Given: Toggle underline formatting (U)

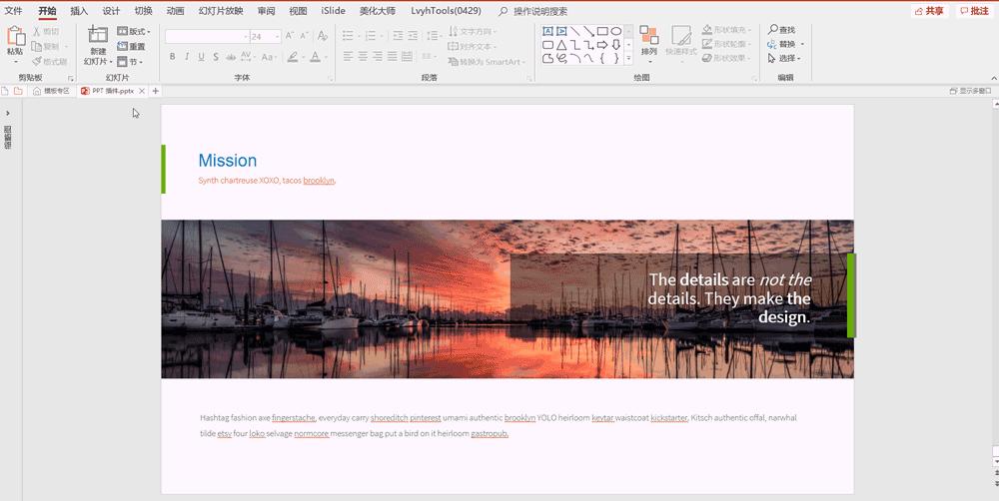Looking at the screenshot, I should tap(202, 57).
